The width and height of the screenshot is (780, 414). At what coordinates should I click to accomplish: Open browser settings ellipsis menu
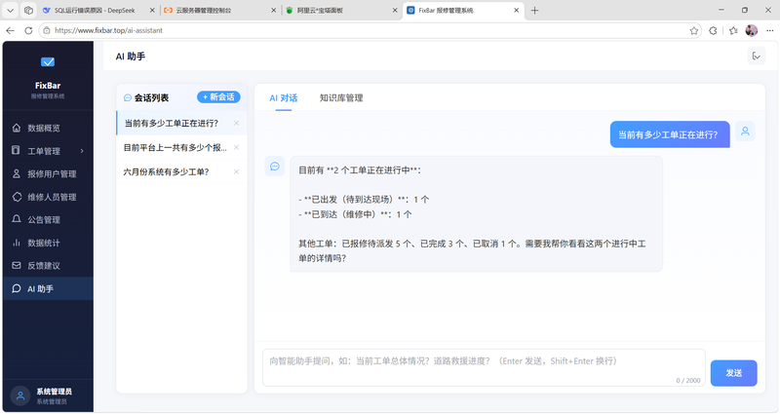770,31
